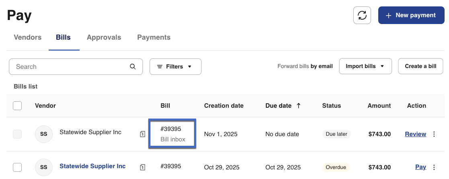Check the Nov 1, 2025 bill checkbox
The image size is (449, 179).
(17, 134)
